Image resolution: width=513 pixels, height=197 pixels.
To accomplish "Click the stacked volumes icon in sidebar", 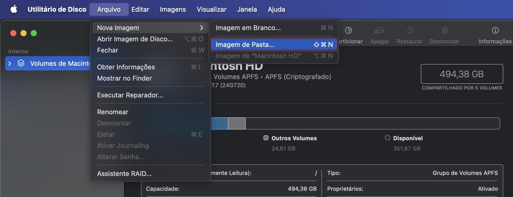I will (21, 63).
